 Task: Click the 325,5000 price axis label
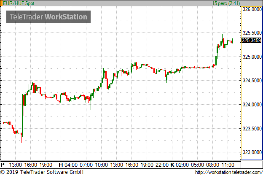click(x=252, y=33)
